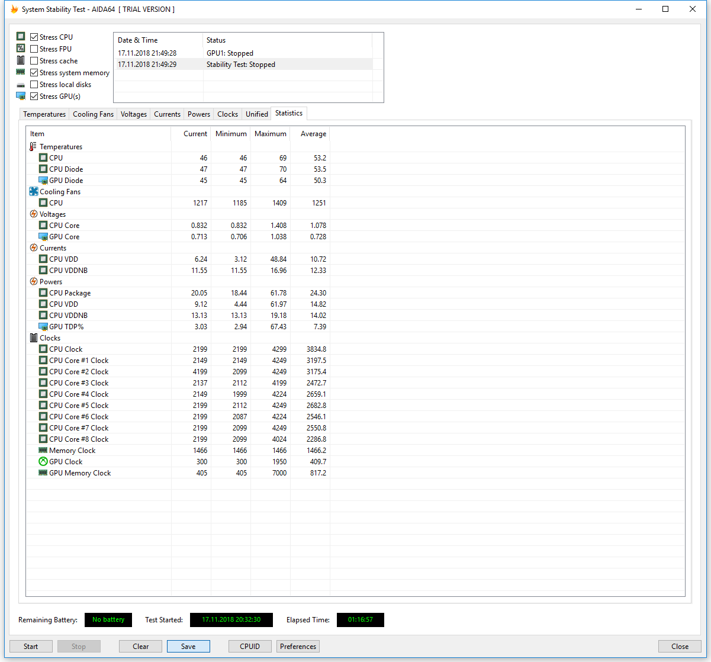The width and height of the screenshot is (711, 662).
Task: Switch to the Powers tab
Action: pyautogui.click(x=199, y=114)
